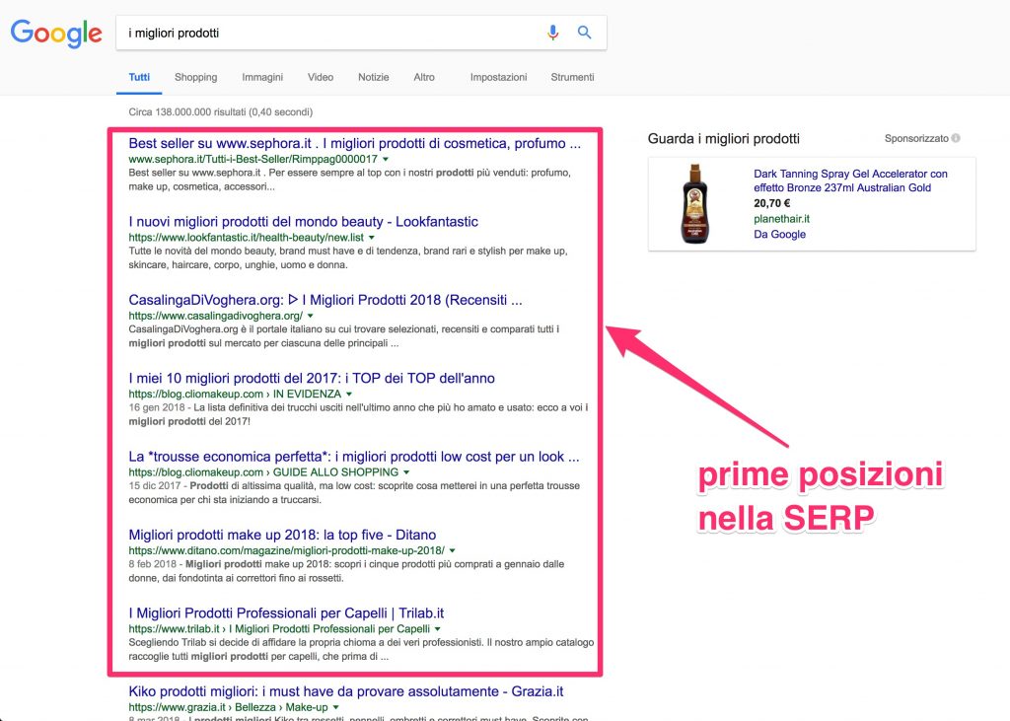Open 'Kiko prodotti migliori' Grazia.it result
This screenshot has width=1010, height=721.
(346, 691)
